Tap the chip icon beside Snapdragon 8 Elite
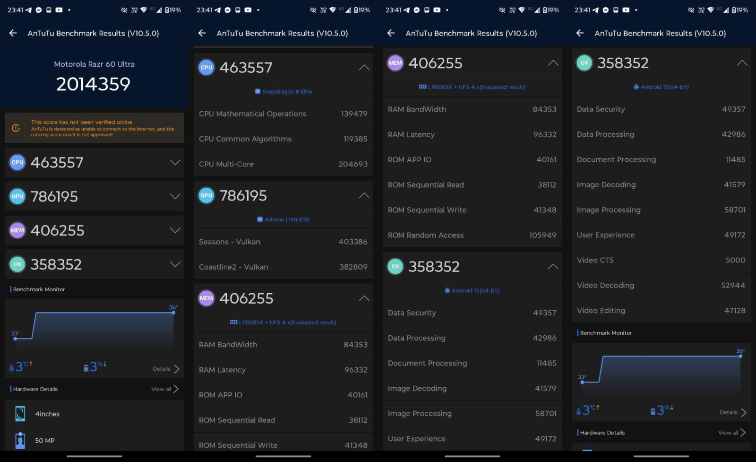This screenshot has height=462, width=756. pos(258,92)
